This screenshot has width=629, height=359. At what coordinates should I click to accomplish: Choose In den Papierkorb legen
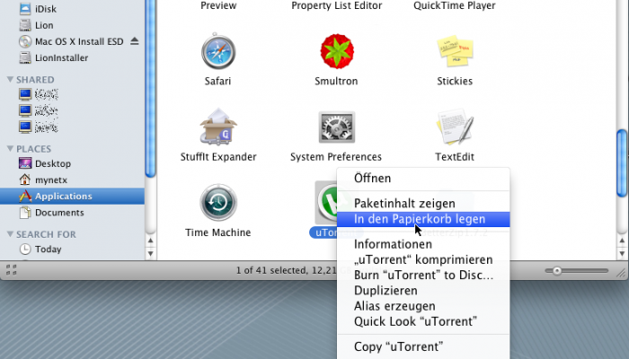(x=423, y=219)
